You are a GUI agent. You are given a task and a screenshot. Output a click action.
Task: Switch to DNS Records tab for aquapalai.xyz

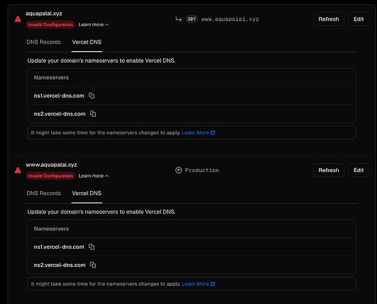44,42
